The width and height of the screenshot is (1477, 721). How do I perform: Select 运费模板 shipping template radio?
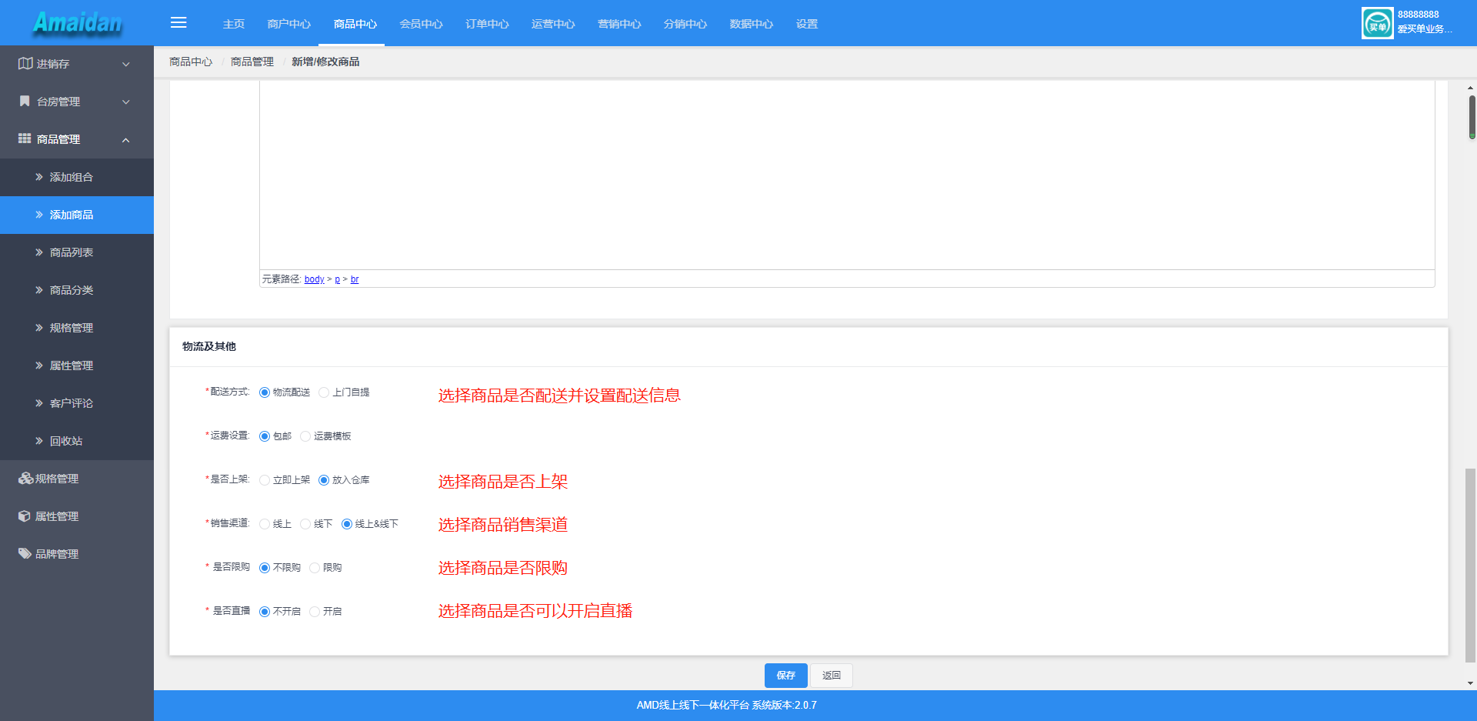(305, 436)
